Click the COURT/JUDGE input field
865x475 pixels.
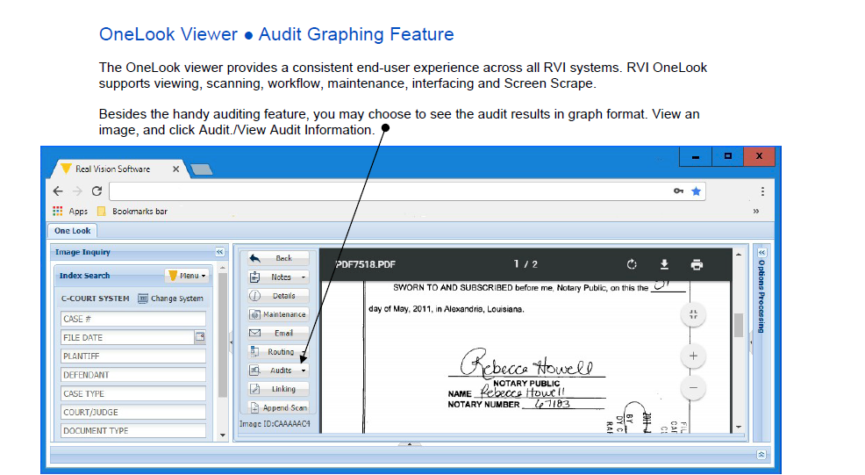[133, 412]
